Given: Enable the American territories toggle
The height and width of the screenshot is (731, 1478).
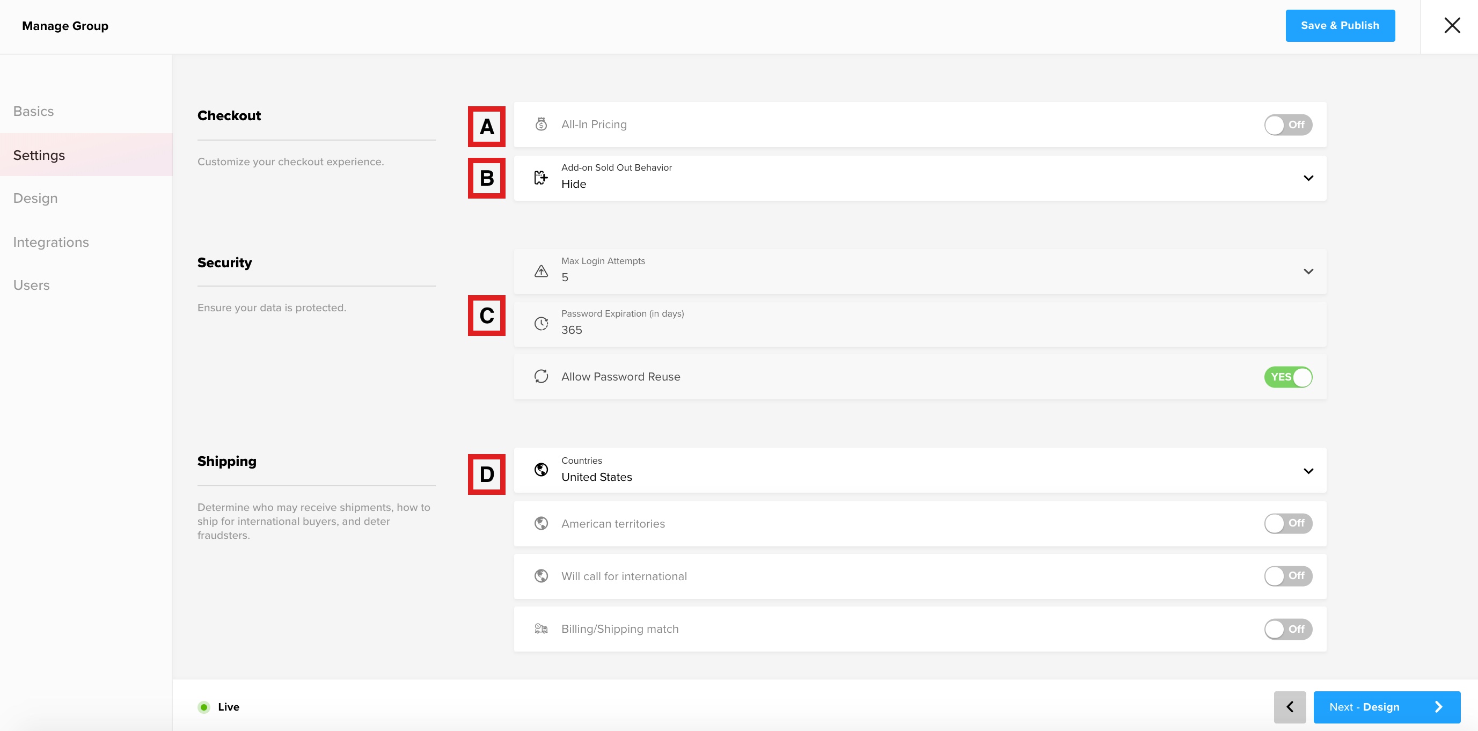Looking at the screenshot, I should pyautogui.click(x=1288, y=523).
